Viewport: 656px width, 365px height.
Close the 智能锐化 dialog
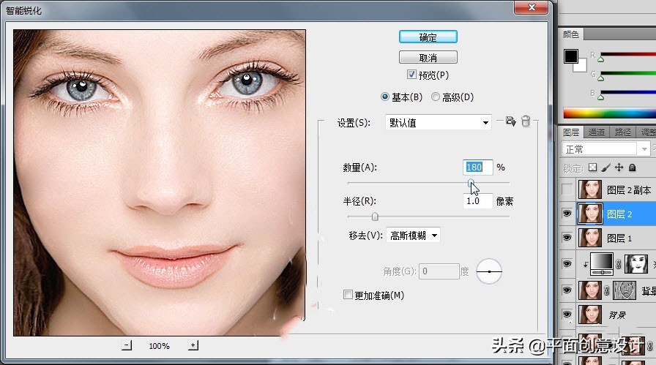click(x=532, y=7)
